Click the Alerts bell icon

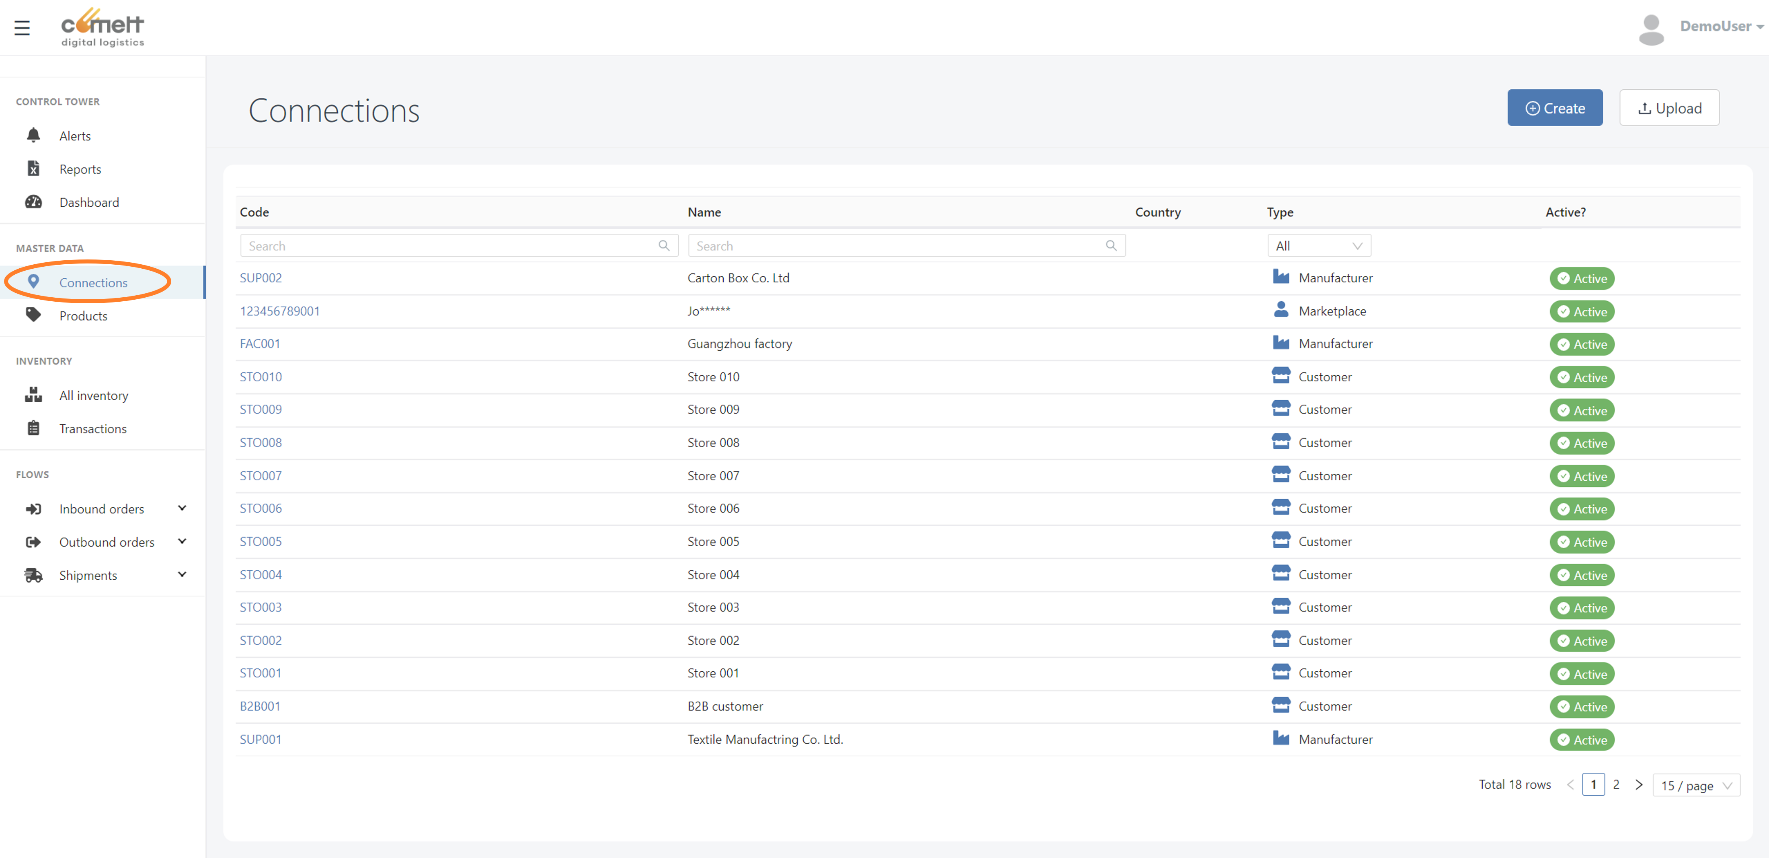33,135
